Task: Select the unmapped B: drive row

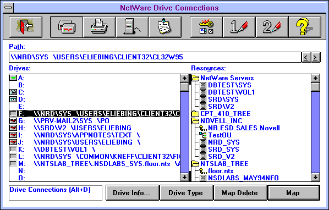Action: [x=95, y=85]
